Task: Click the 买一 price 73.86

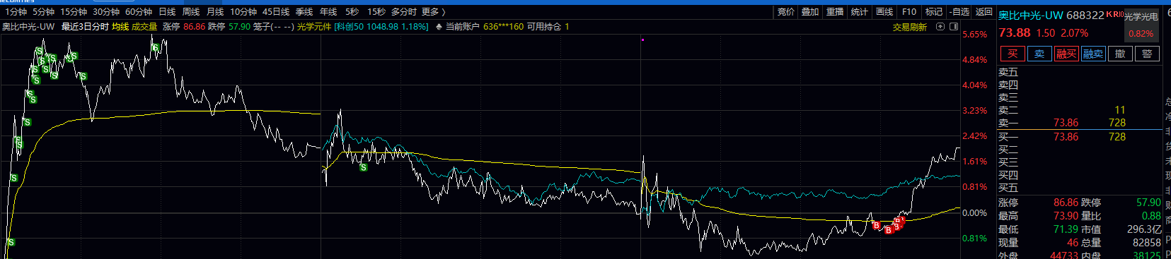Action: tap(1066, 137)
